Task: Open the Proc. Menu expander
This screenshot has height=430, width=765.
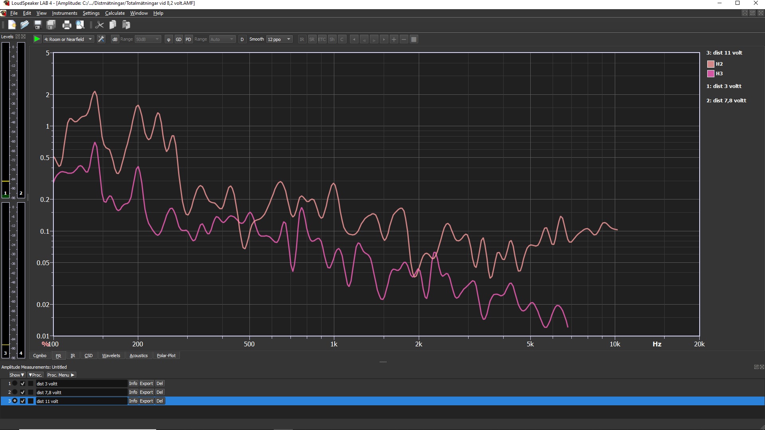Action: click(61, 375)
